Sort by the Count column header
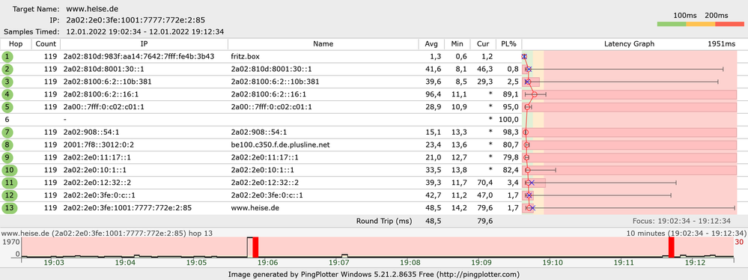 click(x=46, y=44)
